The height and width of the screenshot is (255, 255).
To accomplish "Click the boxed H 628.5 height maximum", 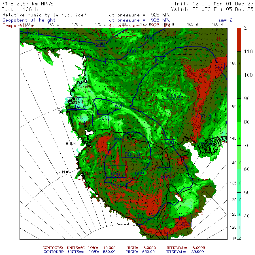I will [182, 221].
